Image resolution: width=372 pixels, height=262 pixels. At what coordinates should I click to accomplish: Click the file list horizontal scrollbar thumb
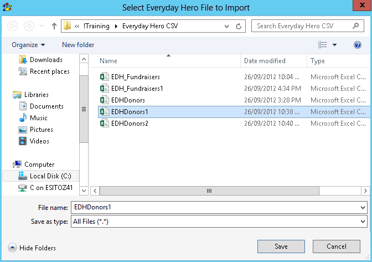209,191
